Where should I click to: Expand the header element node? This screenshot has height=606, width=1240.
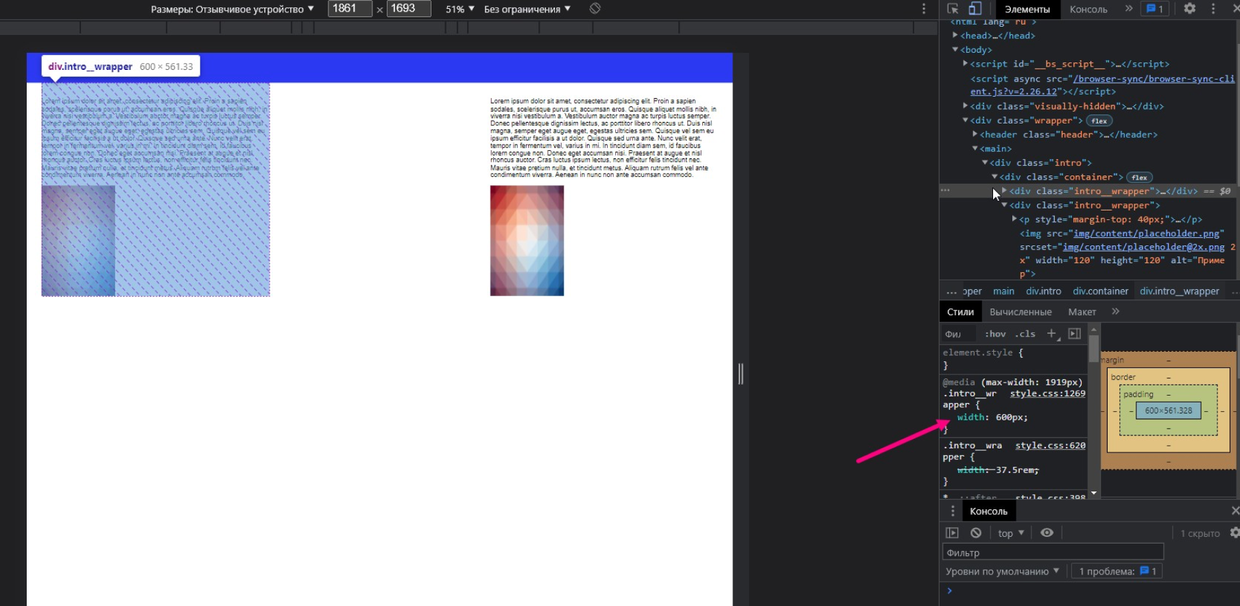coord(975,134)
